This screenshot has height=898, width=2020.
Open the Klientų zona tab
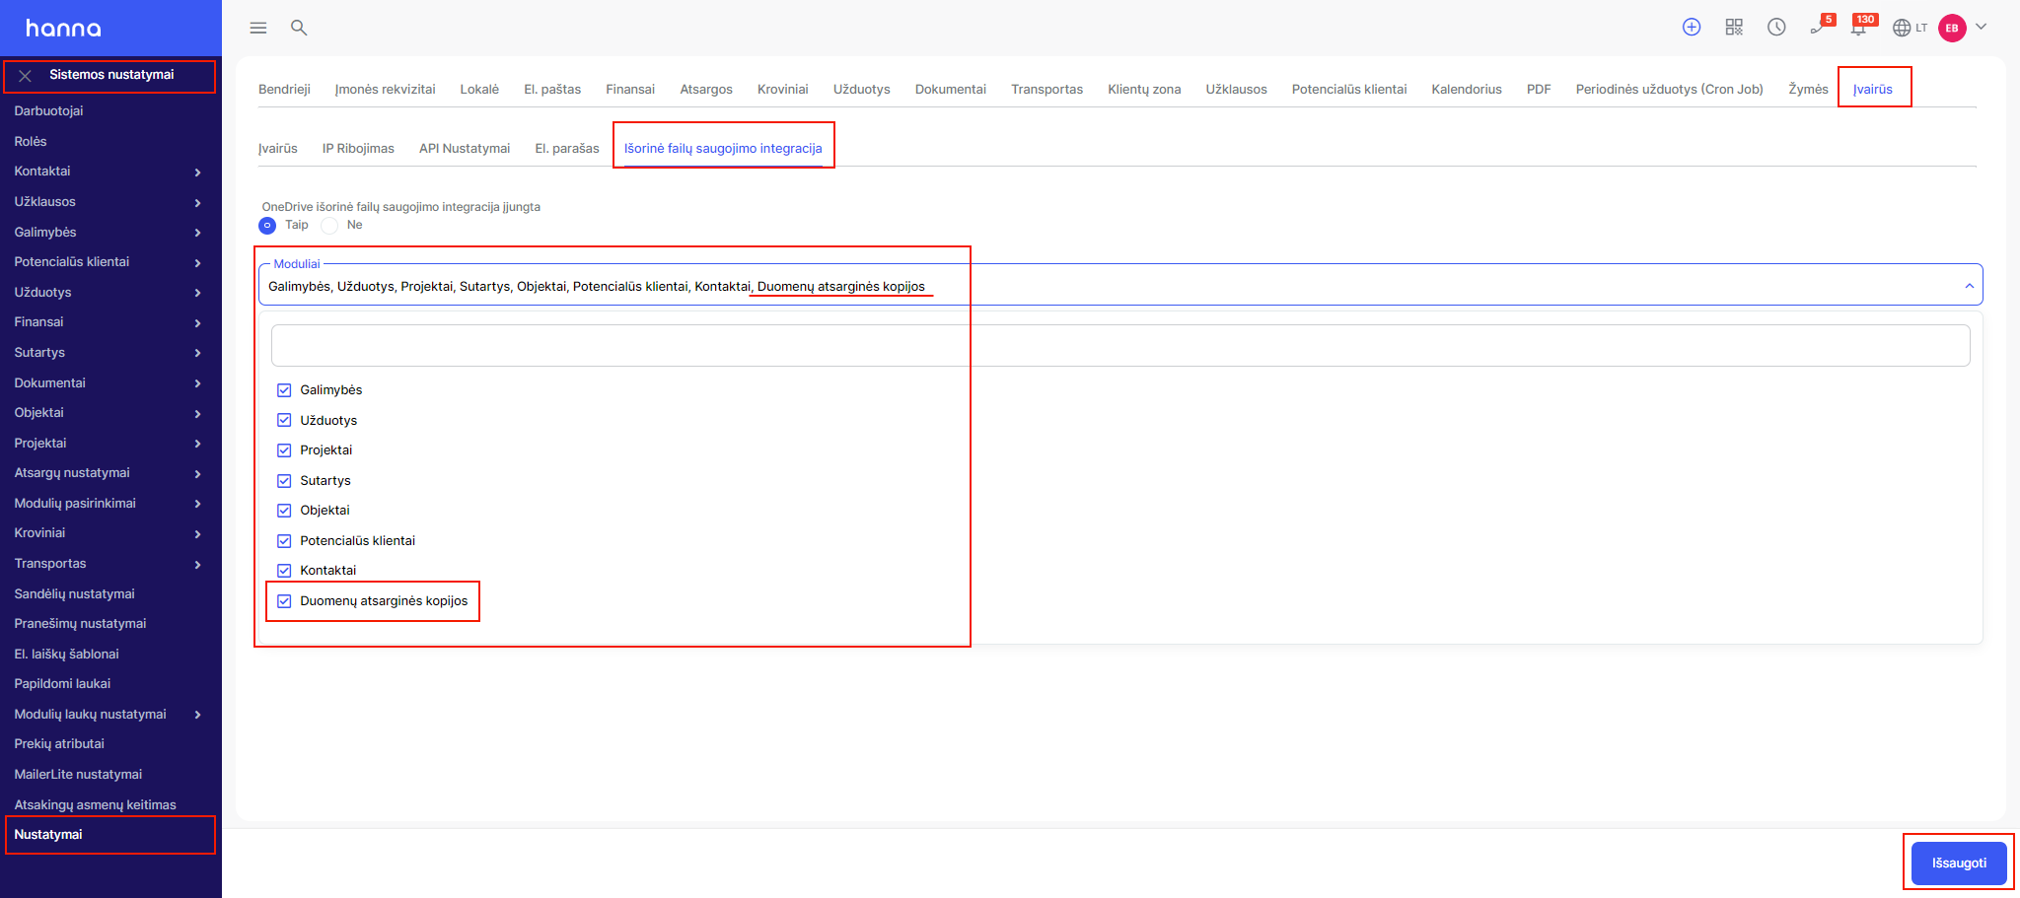click(1144, 90)
